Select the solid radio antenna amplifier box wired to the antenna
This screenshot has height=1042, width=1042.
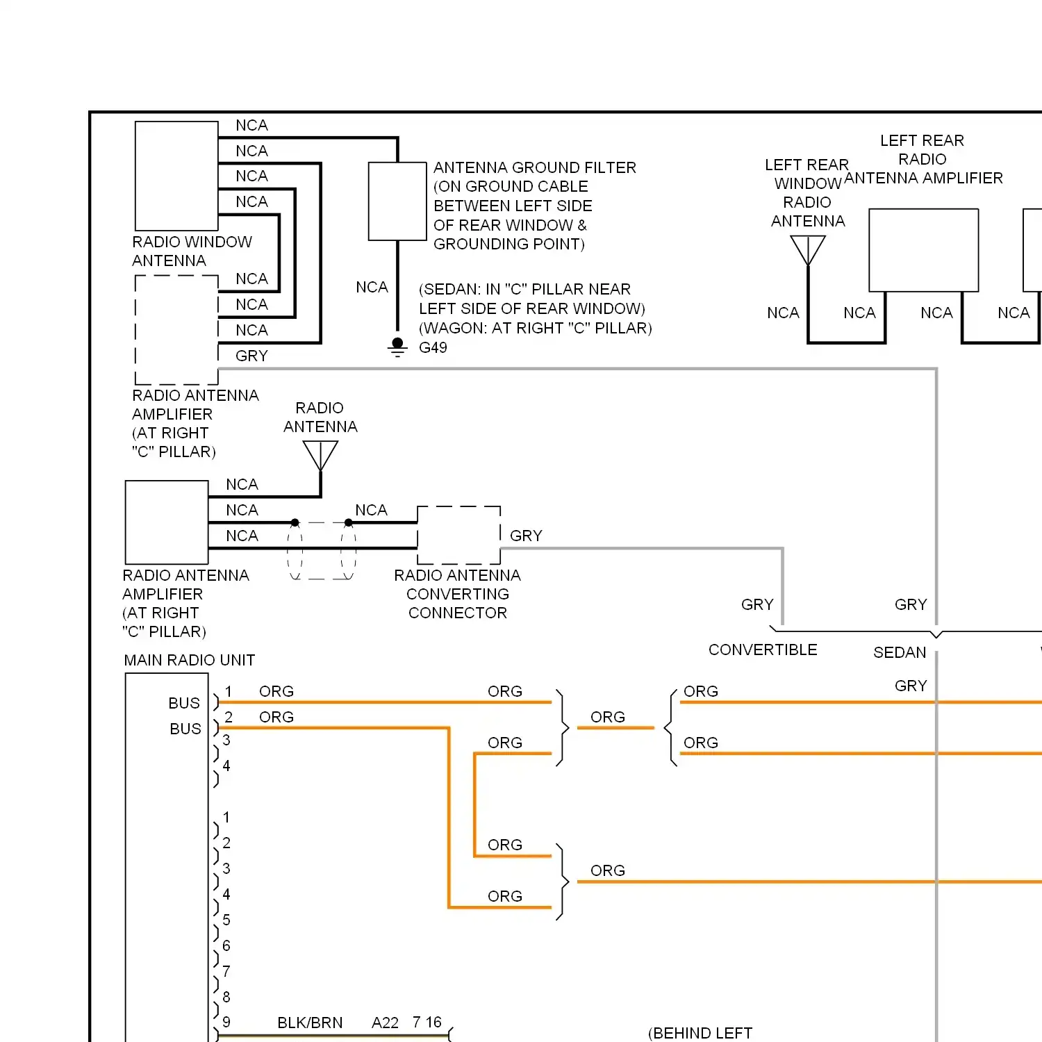click(x=167, y=522)
